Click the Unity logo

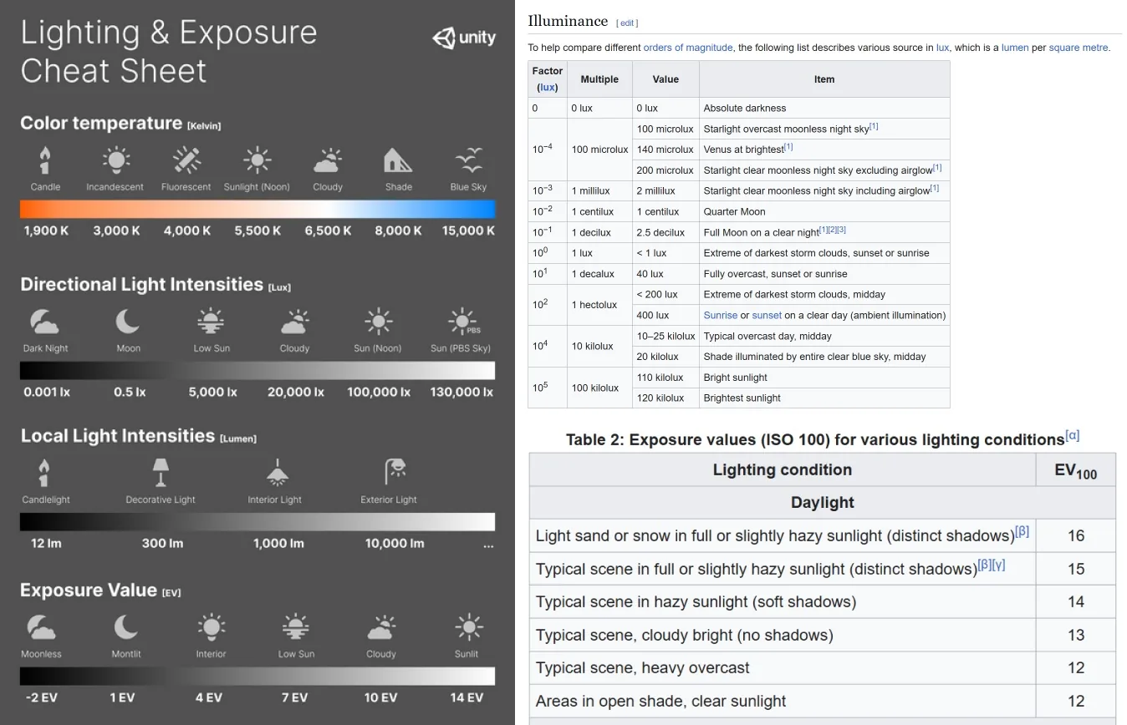[x=464, y=38]
